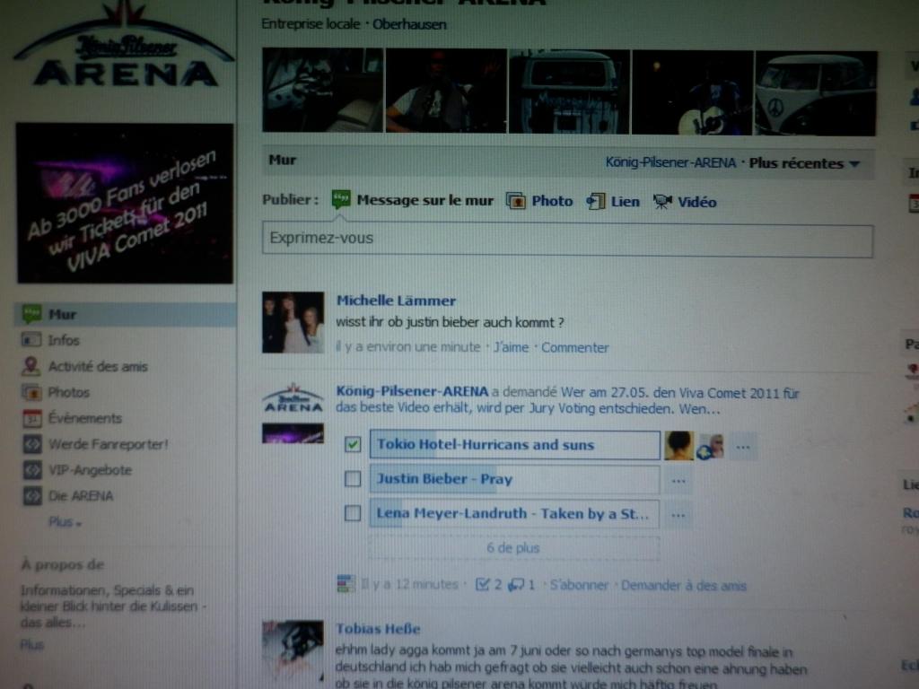Open more options for Lena Meyer-Landruth entry
919x689 pixels.
(678, 516)
